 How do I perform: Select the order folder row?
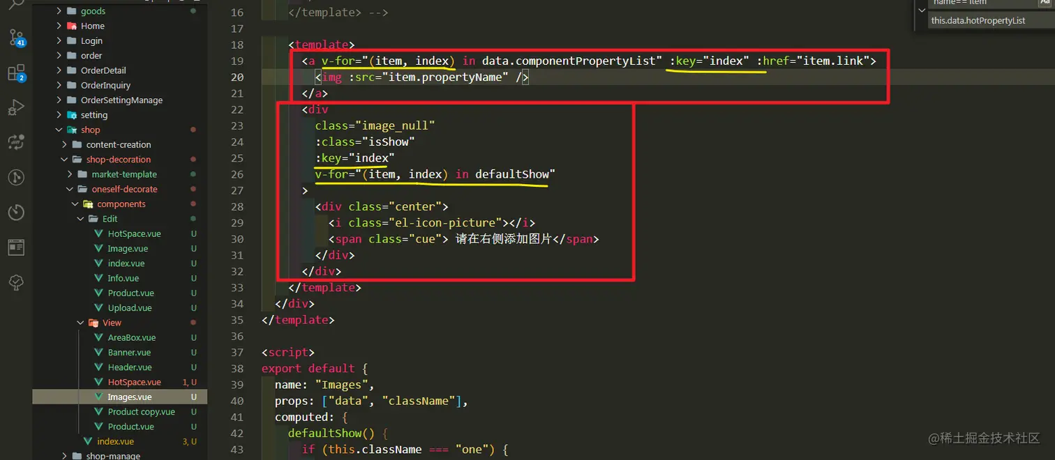click(x=120, y=56)
